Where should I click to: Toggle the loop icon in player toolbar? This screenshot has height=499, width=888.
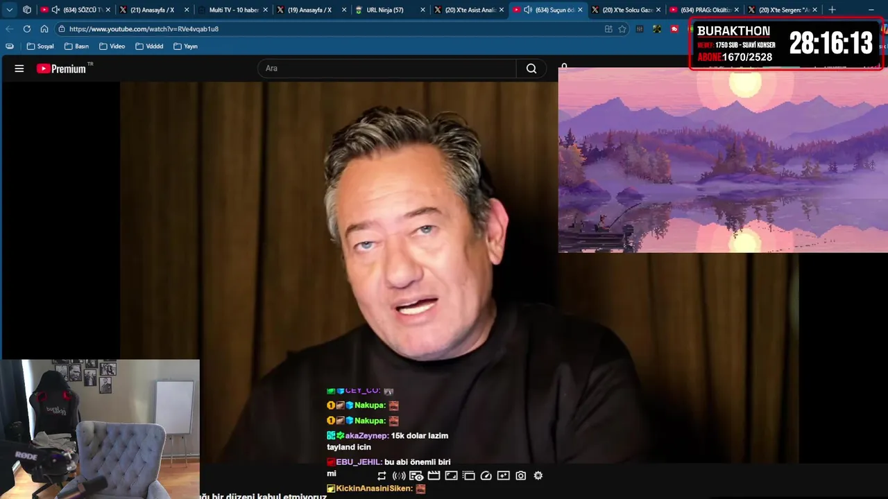(x=382, y=475)
